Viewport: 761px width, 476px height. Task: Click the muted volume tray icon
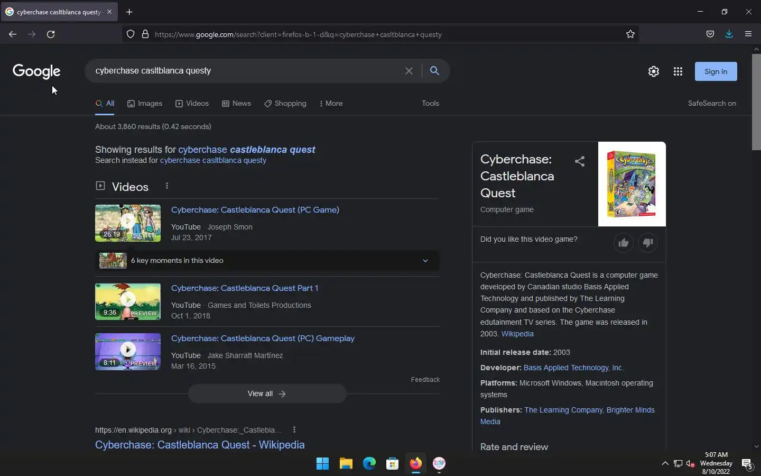pos(690,464)
